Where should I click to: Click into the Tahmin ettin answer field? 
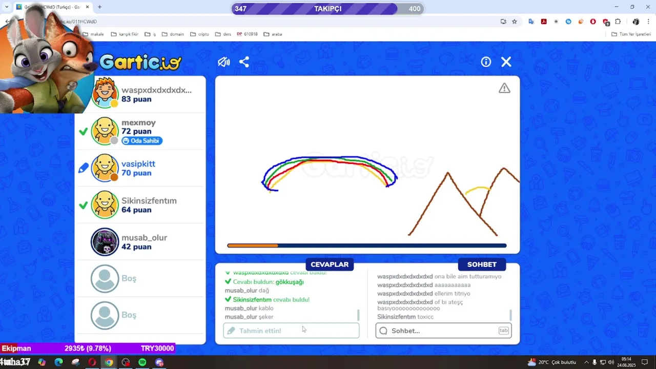291,331
